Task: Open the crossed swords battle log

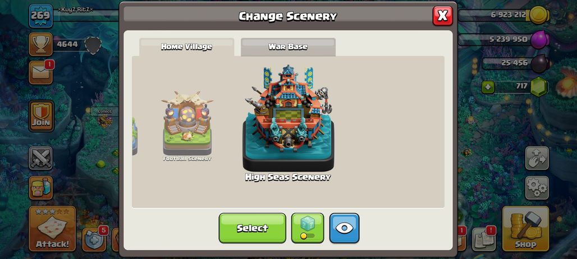Action: coord(40,158)
